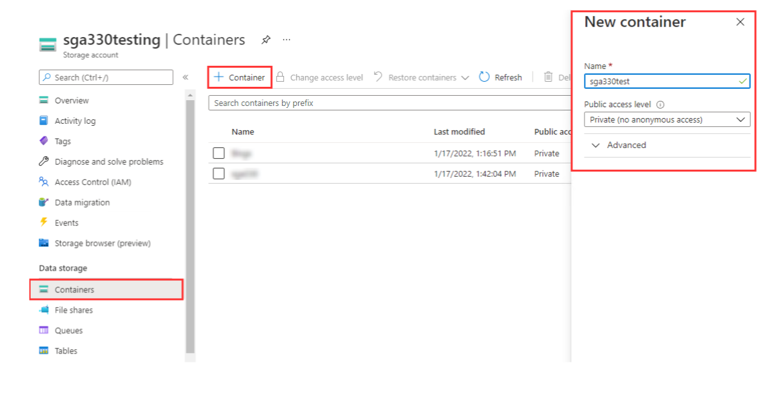Click the Public access level info icon
This screenshot has width=763, height=397.
[x=660, y=105]
